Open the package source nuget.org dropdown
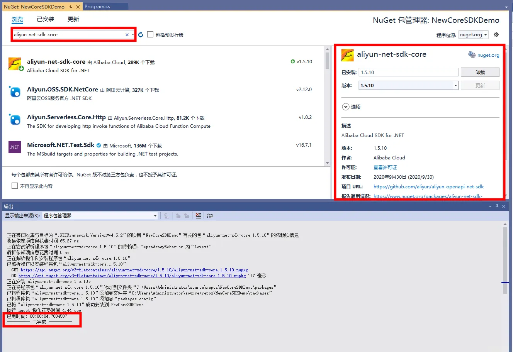The image size is (513, 352). tap(473, 35)
